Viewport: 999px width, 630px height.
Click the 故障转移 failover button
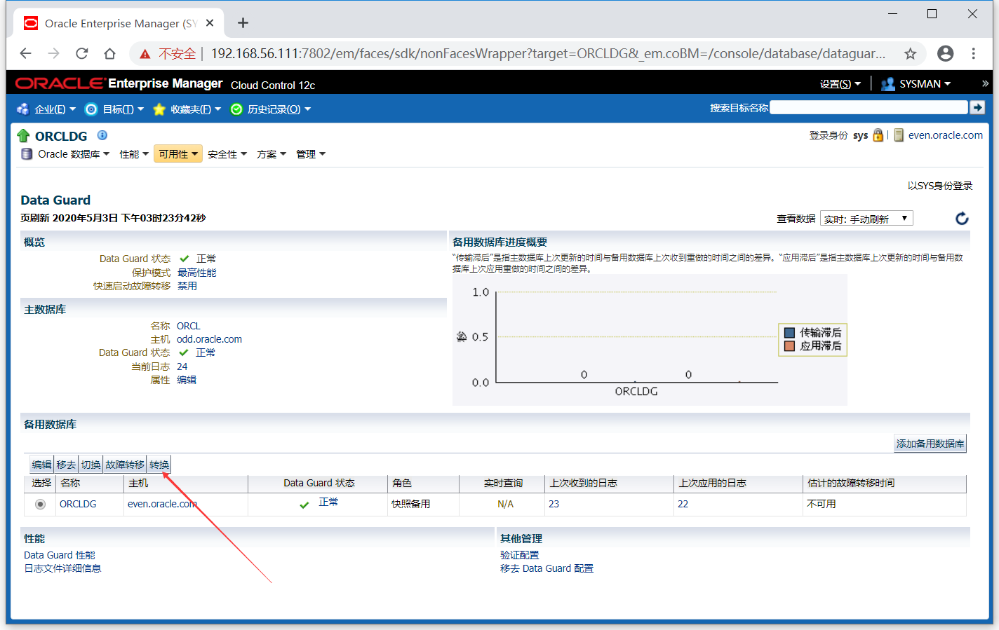pos(125,465)
